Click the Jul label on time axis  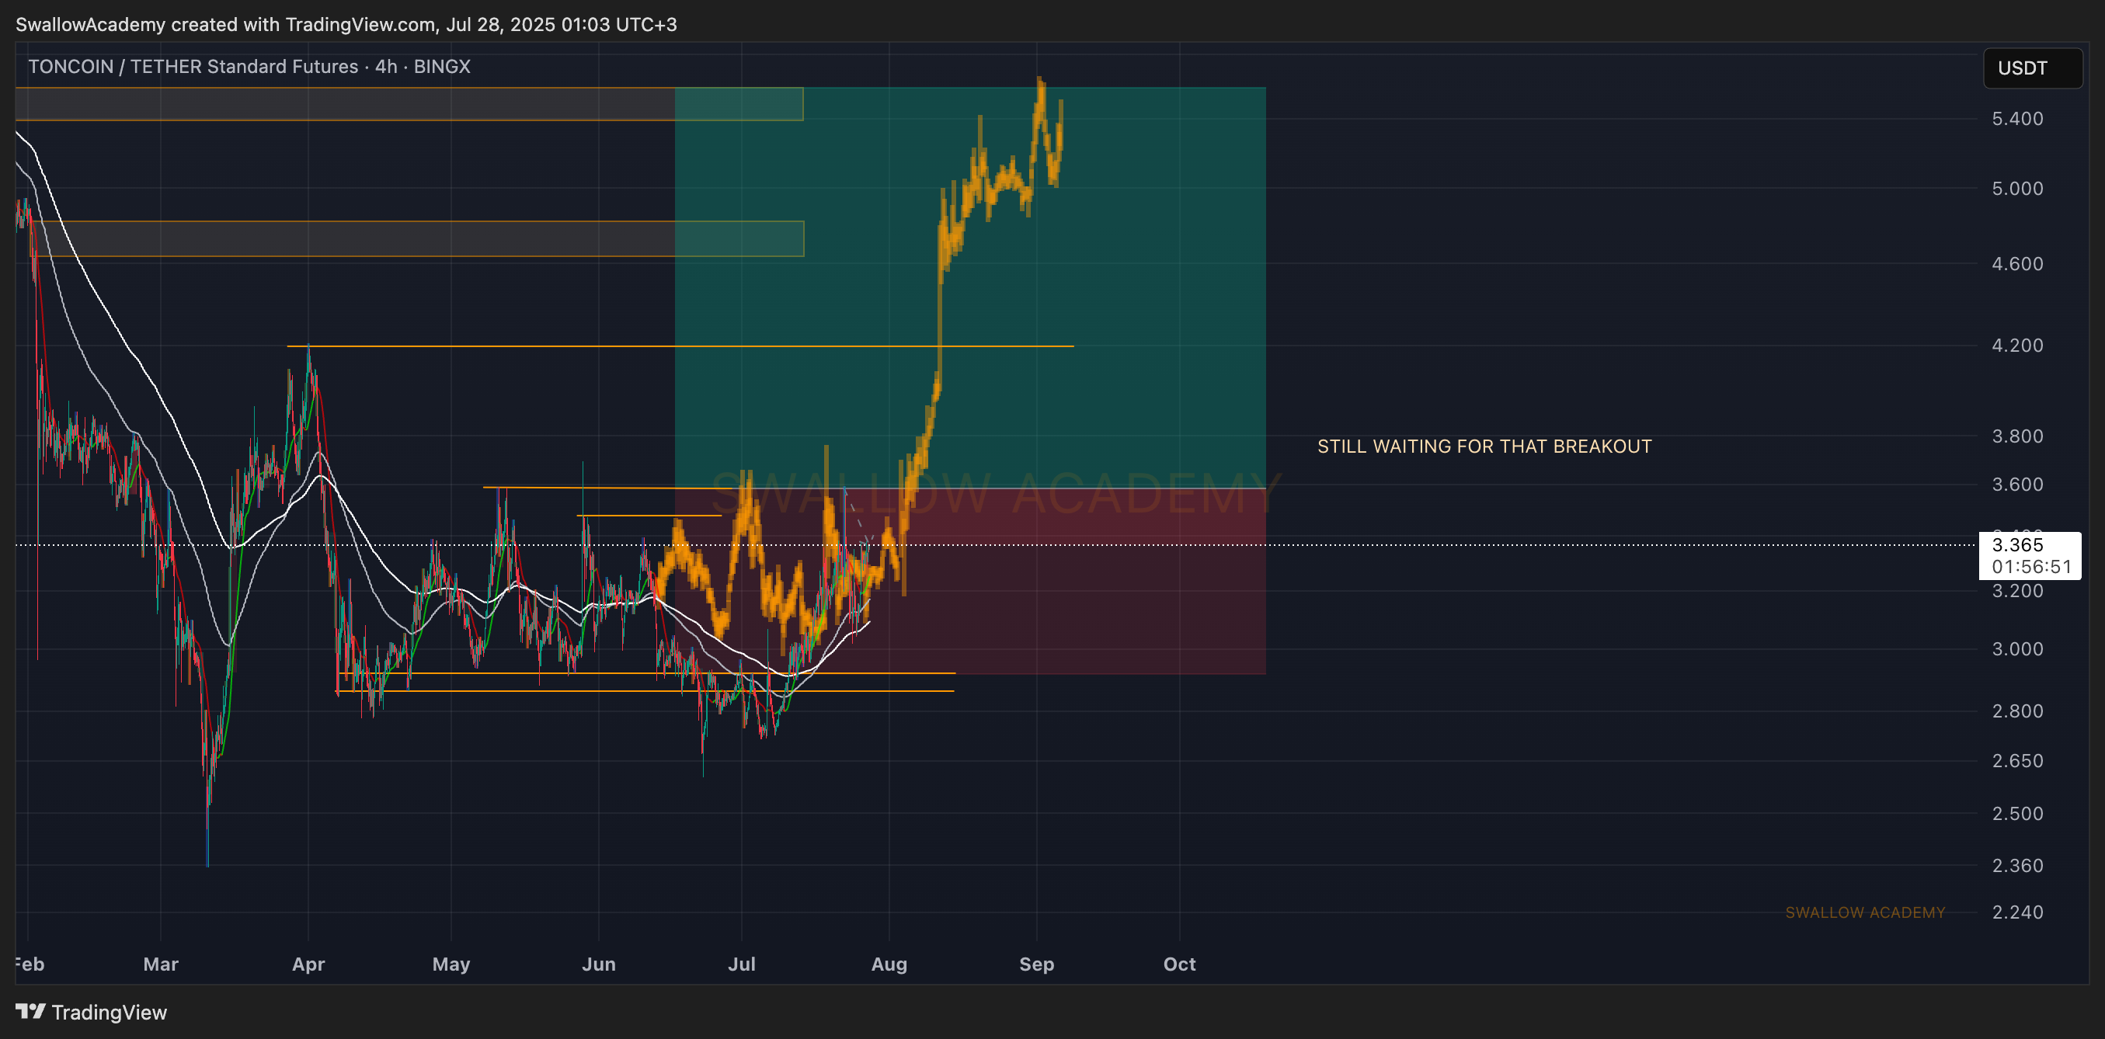pyautogui.click(x=741, y=964)
